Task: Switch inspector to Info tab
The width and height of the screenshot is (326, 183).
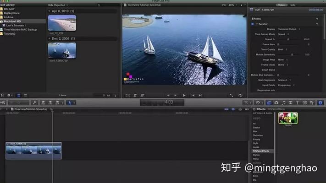Action: pyautogui.click(x=293, y=5)
